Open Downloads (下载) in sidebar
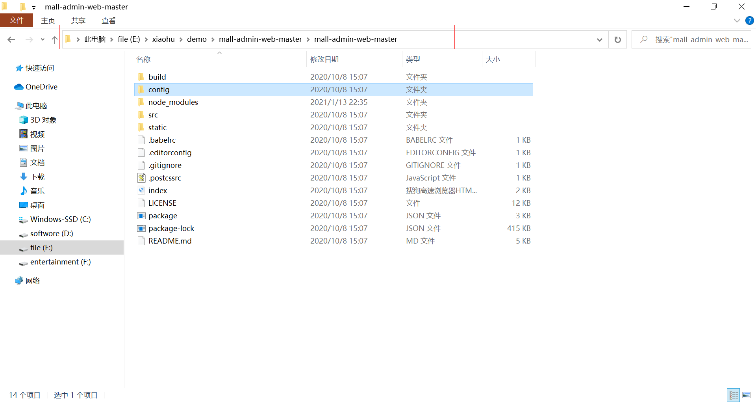Viewport: 756px width, 402px height. (32, 177)
